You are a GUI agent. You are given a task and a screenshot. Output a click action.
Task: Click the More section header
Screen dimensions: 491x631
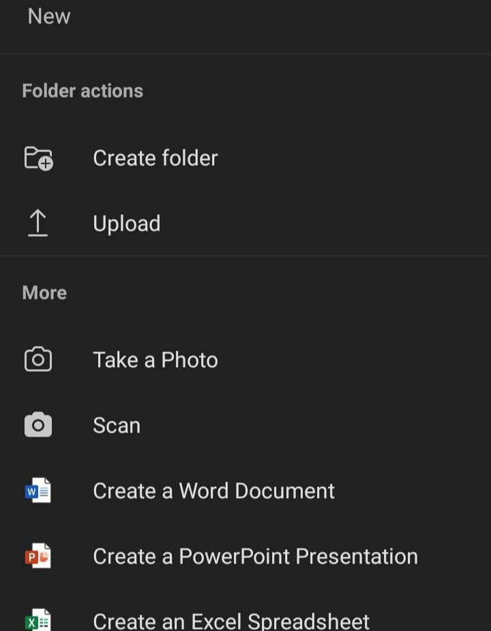(x=44, y=293)
